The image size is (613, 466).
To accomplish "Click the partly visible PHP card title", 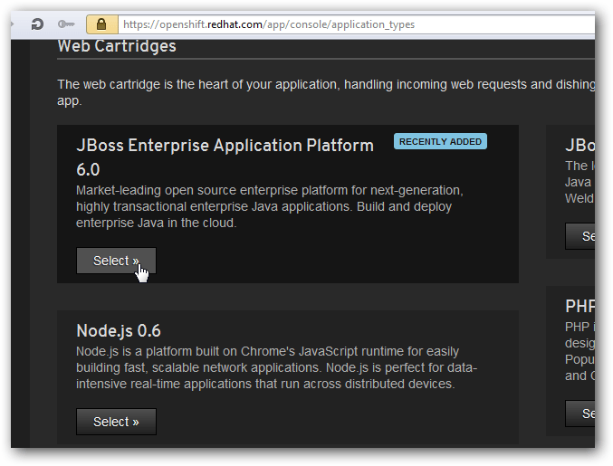I will pyautogui.click(x=580, y=306).
